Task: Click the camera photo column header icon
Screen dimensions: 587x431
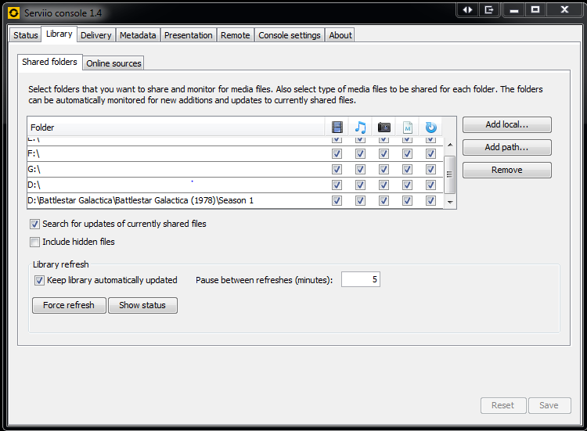Action: tap(384, 128)
